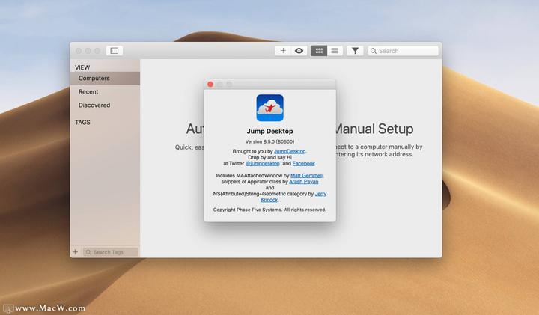Open the Arash Payan link
The image size is (539, 315).
pyautogui.click(x=303, y=181)
